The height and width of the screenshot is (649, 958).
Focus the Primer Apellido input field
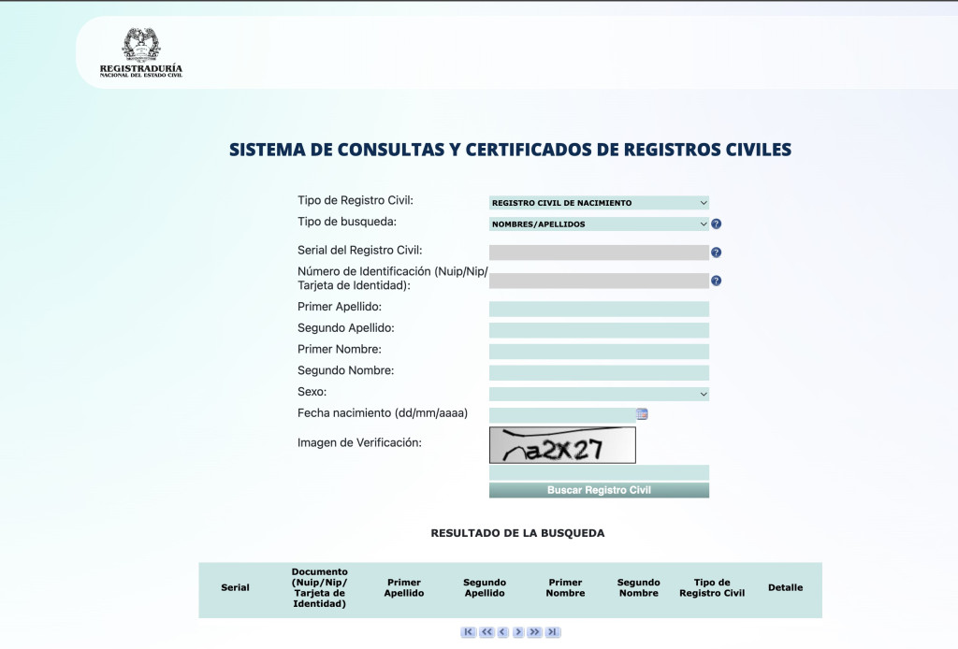[x=599, y=309]
